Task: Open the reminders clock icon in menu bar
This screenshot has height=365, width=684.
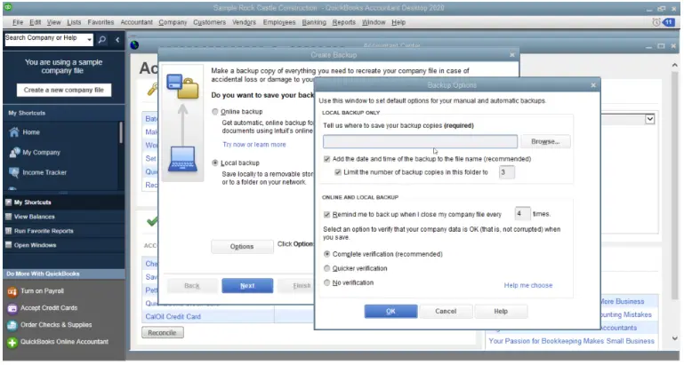Action: tap(656, 22)
